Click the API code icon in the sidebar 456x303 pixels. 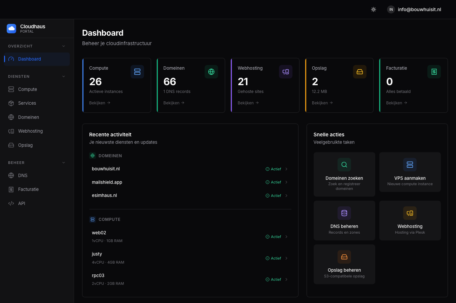pos(11,203)
